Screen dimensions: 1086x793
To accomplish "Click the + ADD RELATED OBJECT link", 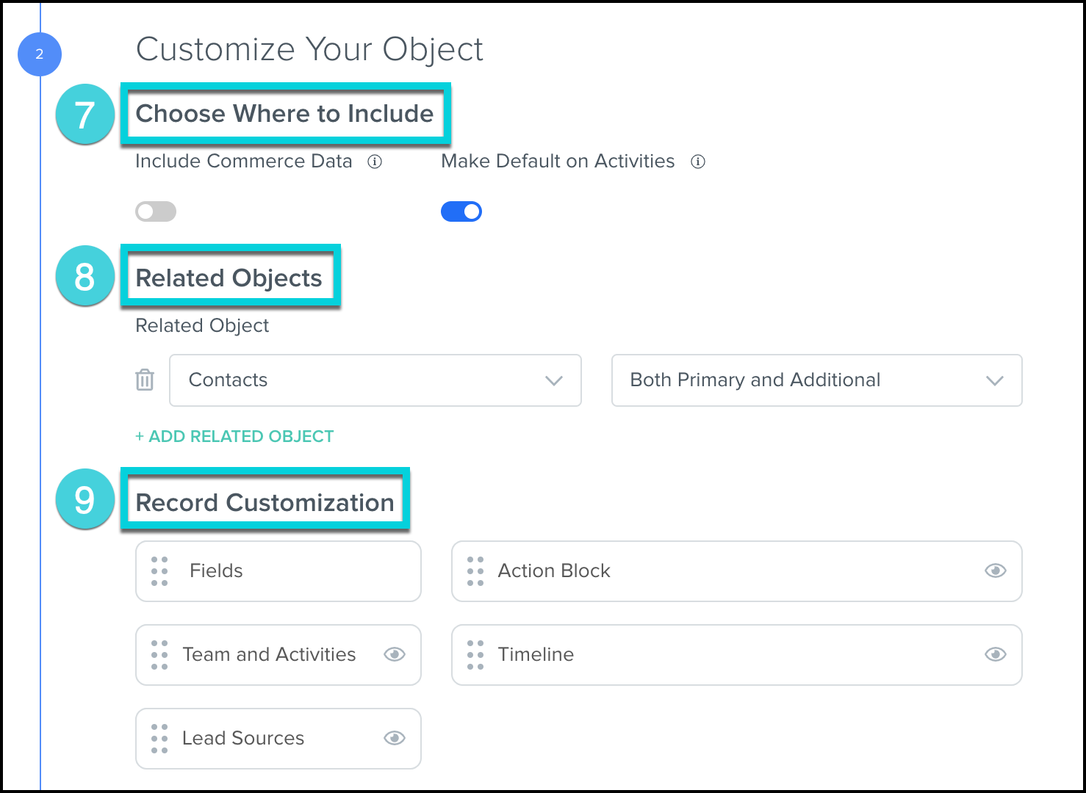I will 234,437.
